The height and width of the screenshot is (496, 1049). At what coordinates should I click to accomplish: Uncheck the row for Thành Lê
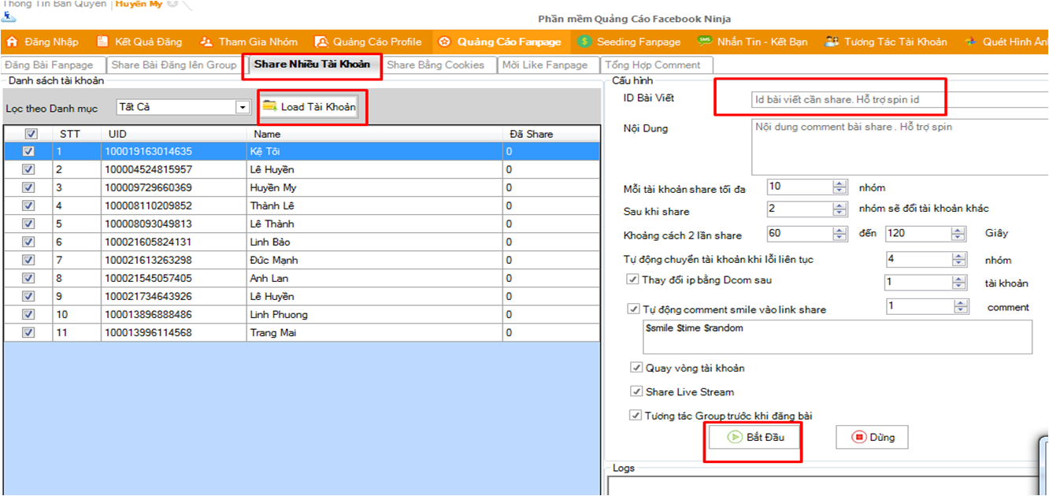[29, 205]
